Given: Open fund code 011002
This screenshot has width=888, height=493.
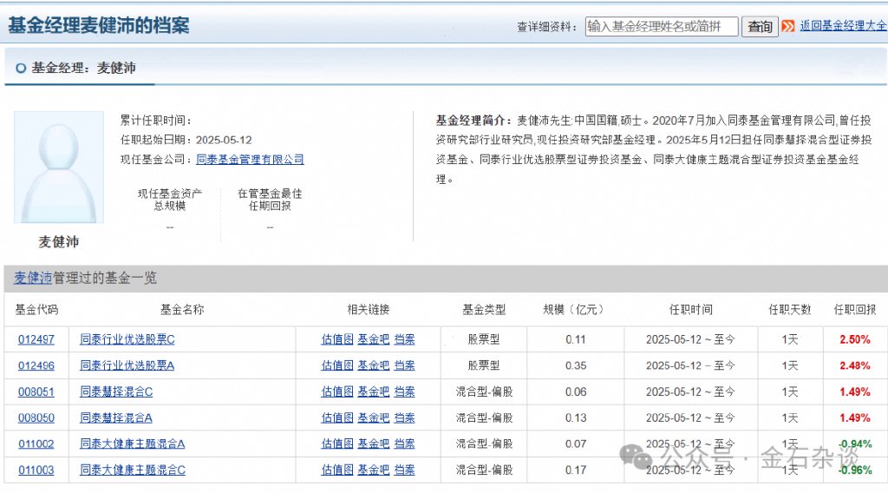Looking at the screenshot, I should pyautogui.click(x=36, y=444).
